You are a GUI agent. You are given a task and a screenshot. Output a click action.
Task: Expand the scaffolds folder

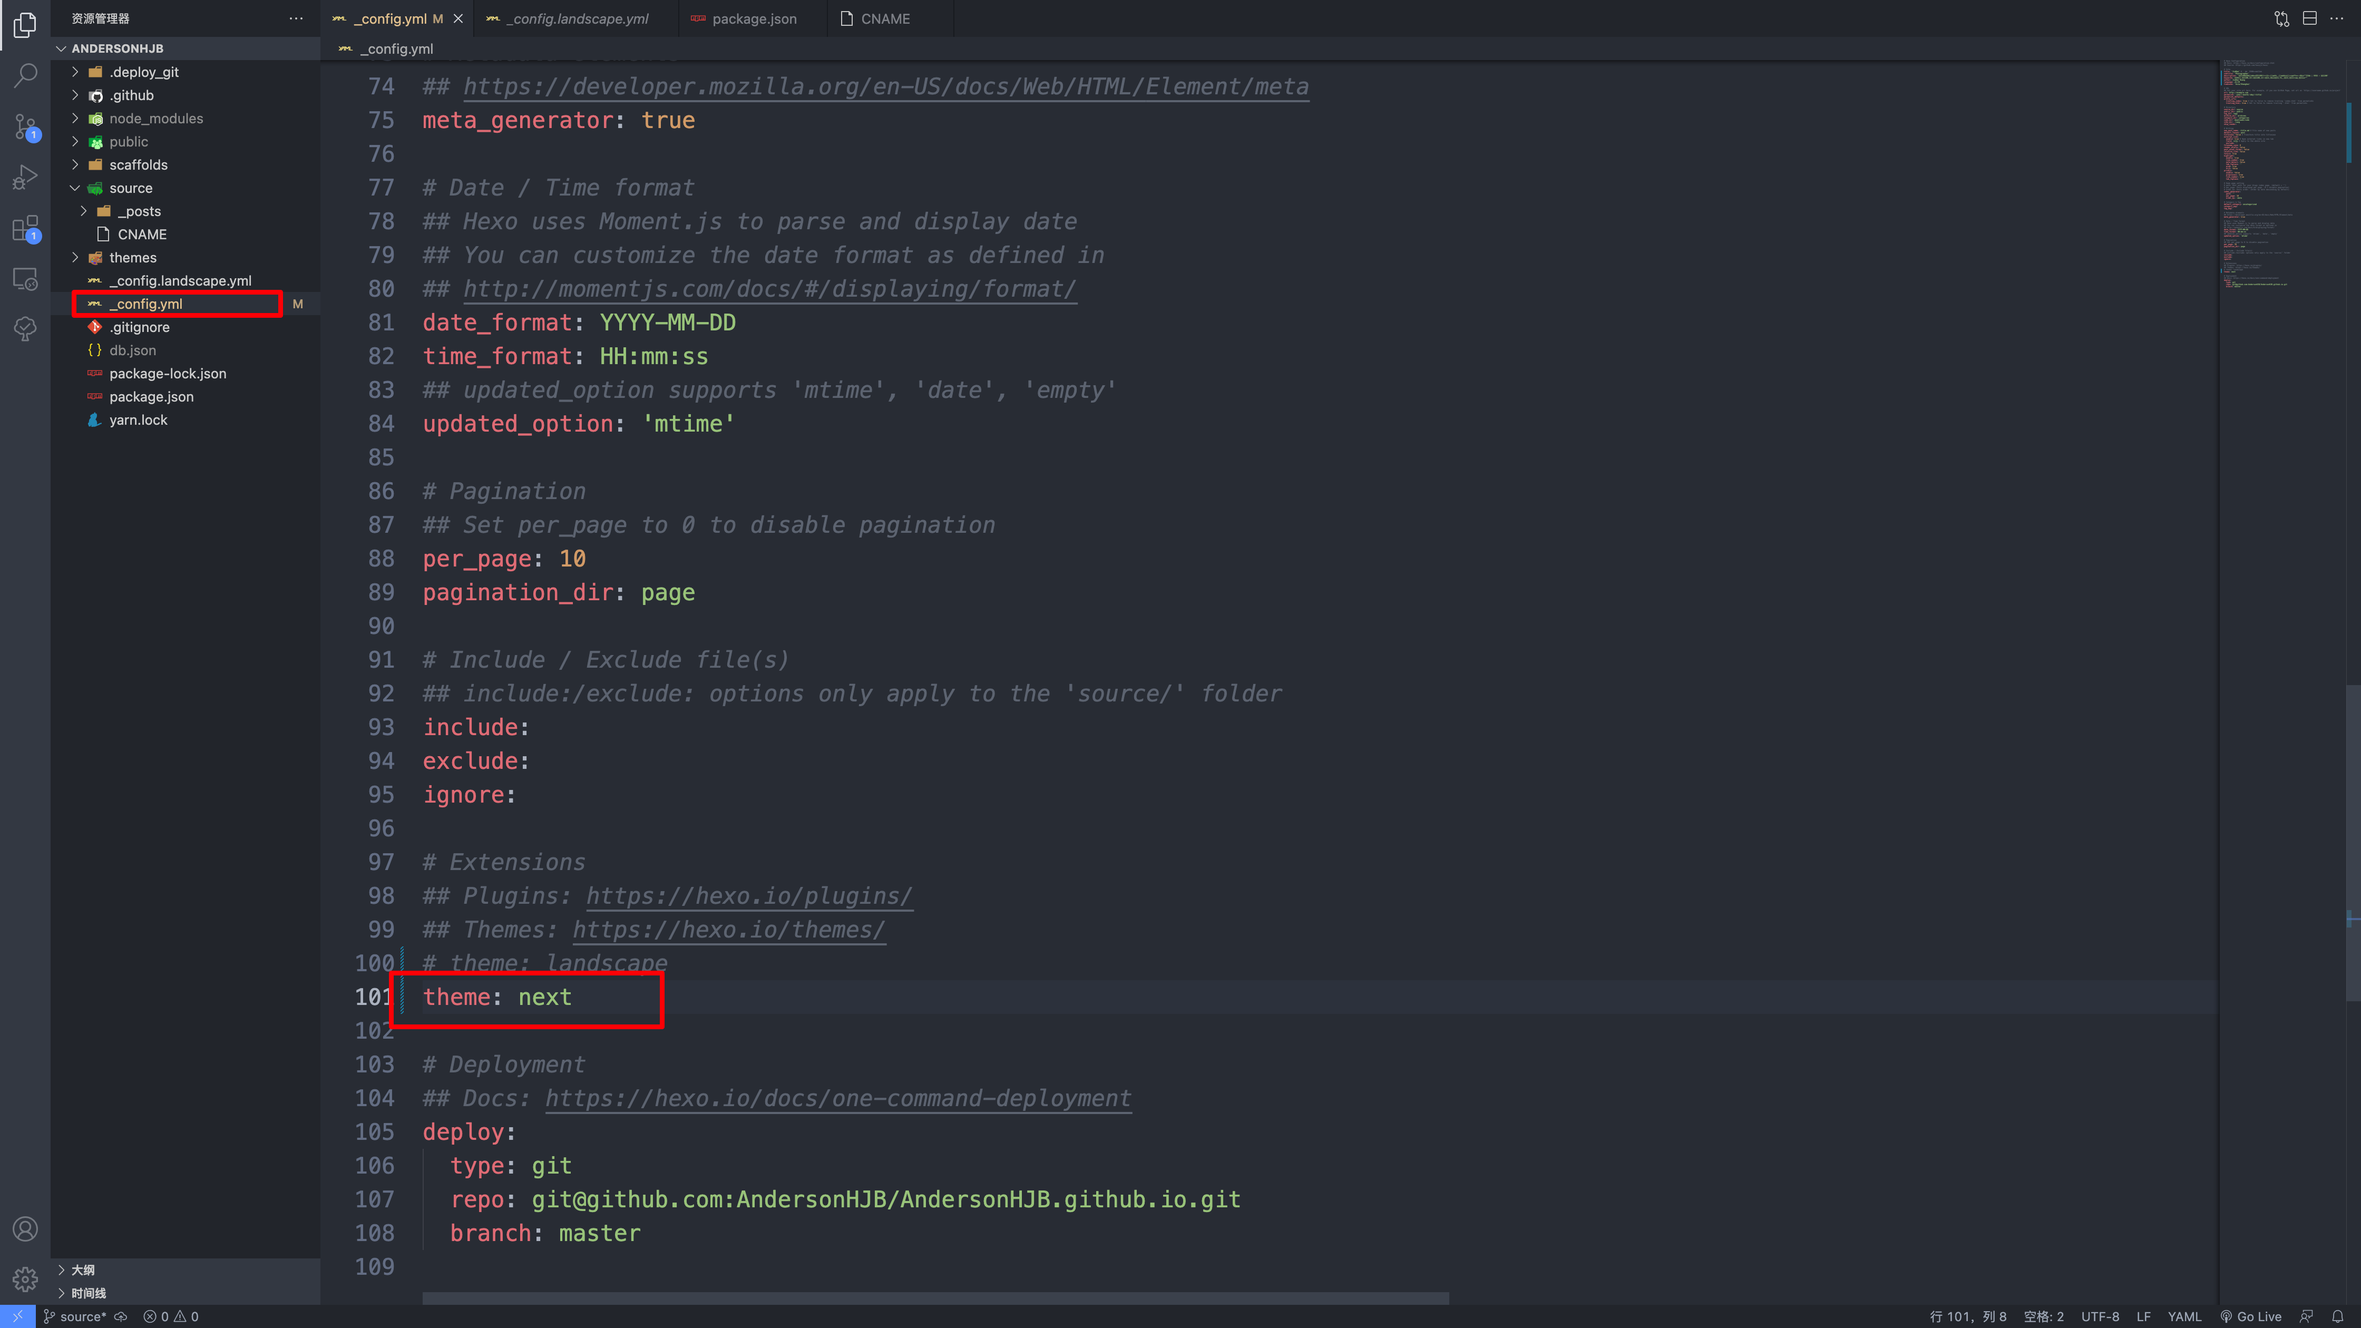(x=185, y=165)
